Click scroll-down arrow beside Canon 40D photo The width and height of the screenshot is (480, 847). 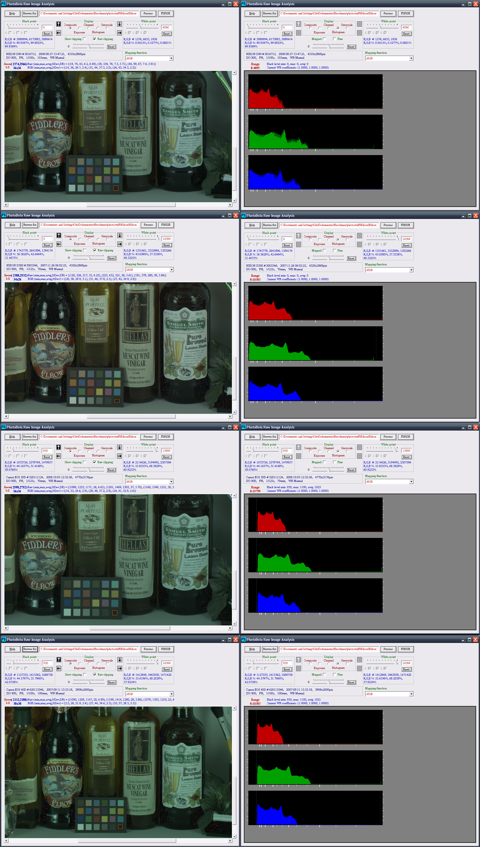pyautogui.click(x=234, y=836)
